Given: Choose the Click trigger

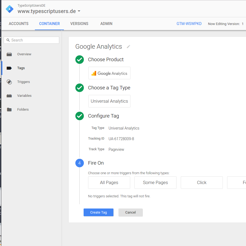Looking at the screenshot, I should pos(202,183).
